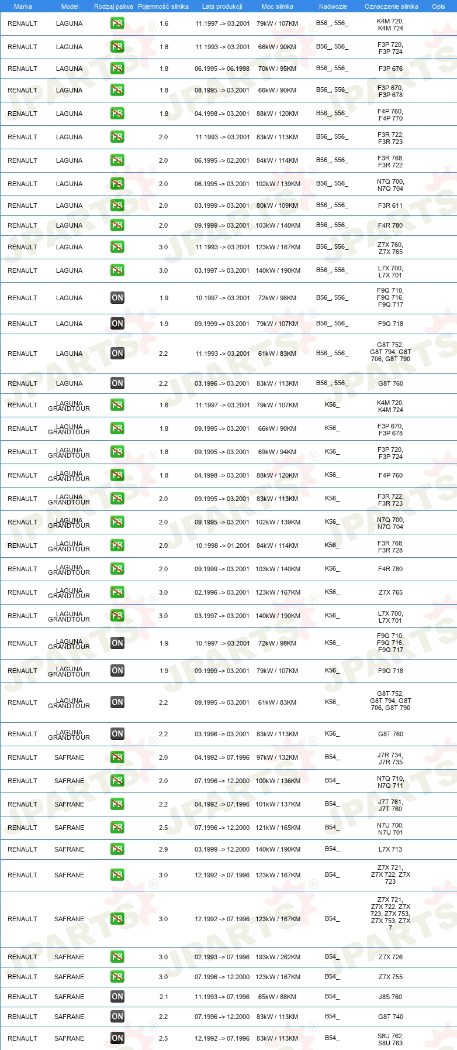The height and width of the screenshot is (1050, 457).
Task: Click production dates 02.1993 -> 07.1996
Action: [x=222, y=957]
